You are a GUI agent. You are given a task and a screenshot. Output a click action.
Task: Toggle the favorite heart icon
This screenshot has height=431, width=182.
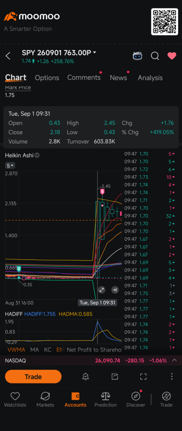[172, 56]
